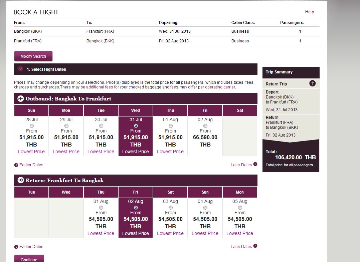Click the 1. Select Flight Dates header bar
The image size is (360, 262).
[136, 69]
